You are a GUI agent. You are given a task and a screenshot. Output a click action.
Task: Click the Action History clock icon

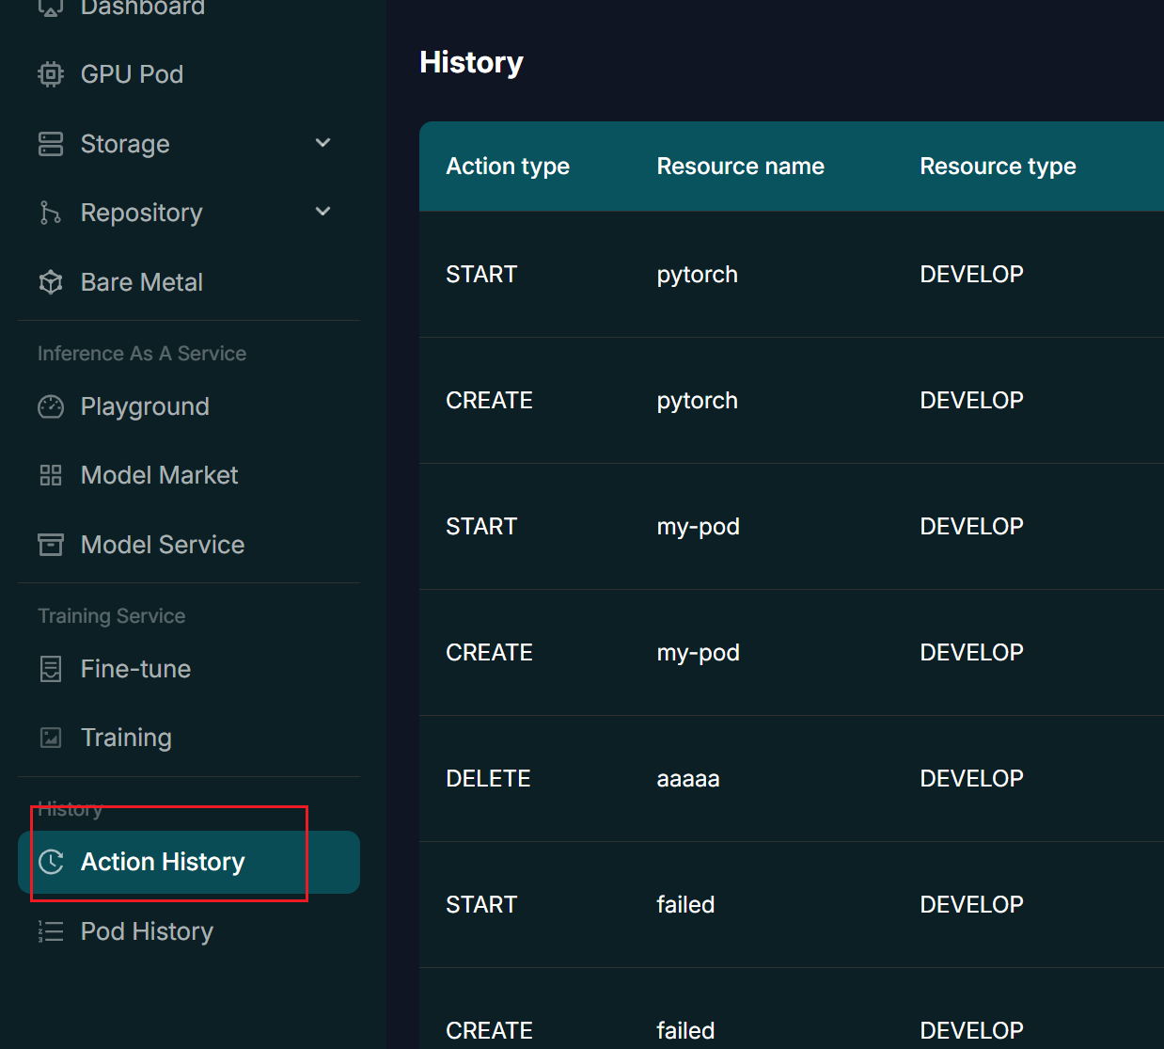point(52,862)
